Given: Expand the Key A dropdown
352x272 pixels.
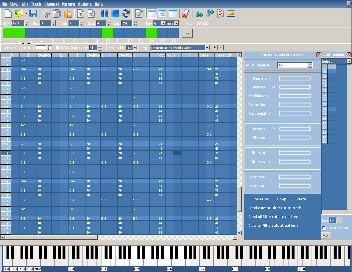Looking at the screenshot, I should [163, 24].
